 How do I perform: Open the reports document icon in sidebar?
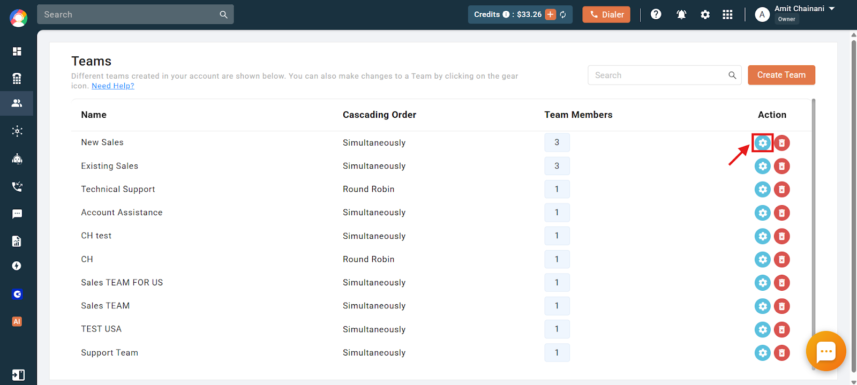click(17, 241)
